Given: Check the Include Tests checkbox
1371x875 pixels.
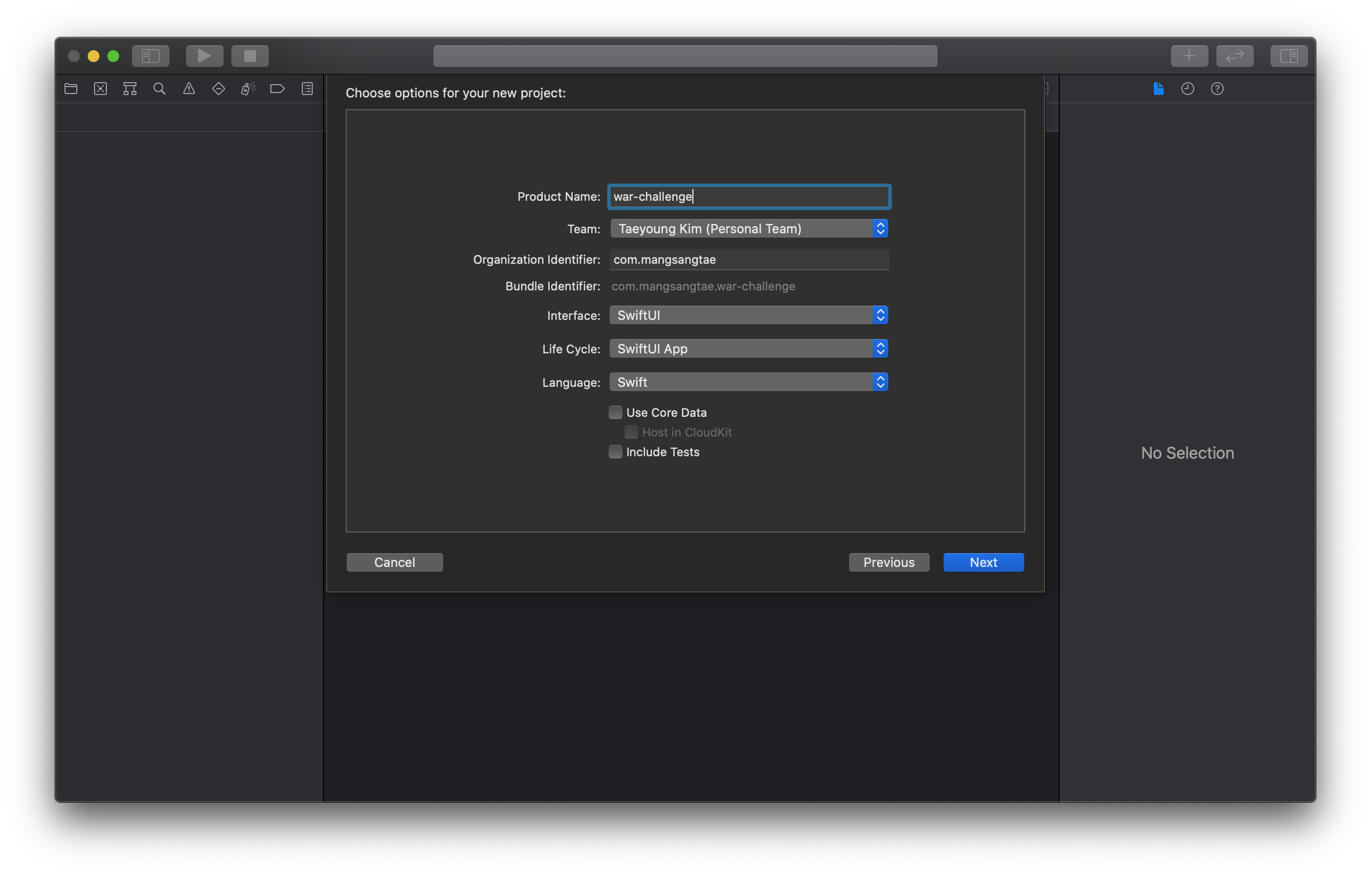Looking at the screenshot, I should click(x=616, y=452).
